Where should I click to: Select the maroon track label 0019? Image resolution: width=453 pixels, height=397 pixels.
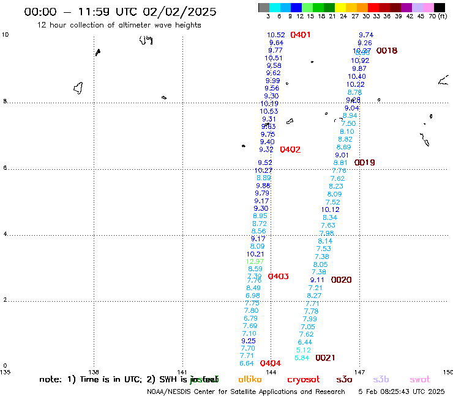(x=365, y=162)
